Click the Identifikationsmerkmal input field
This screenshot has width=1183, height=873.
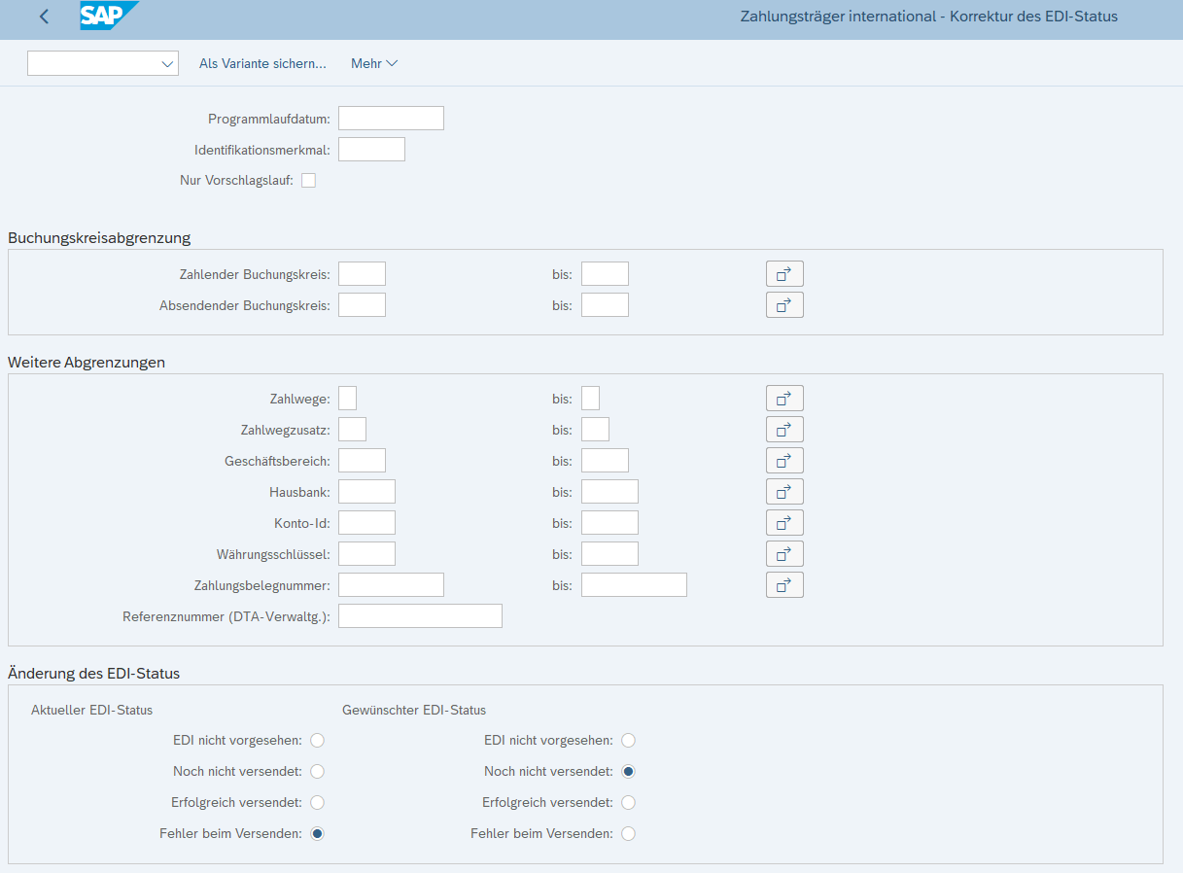click(371, 150)
